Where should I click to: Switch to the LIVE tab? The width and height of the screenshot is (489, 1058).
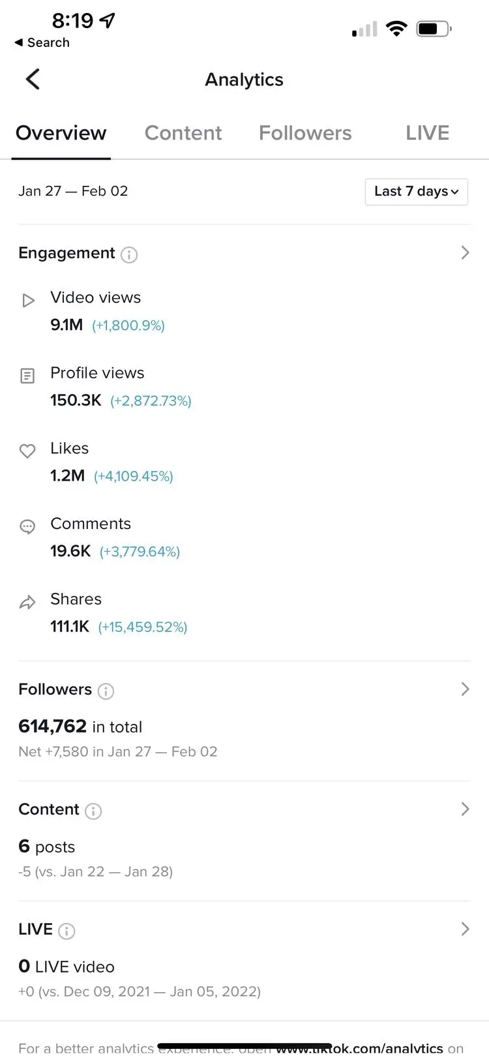point(428,133)
